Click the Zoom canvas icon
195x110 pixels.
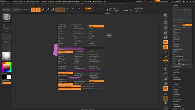tap(165, 28)
